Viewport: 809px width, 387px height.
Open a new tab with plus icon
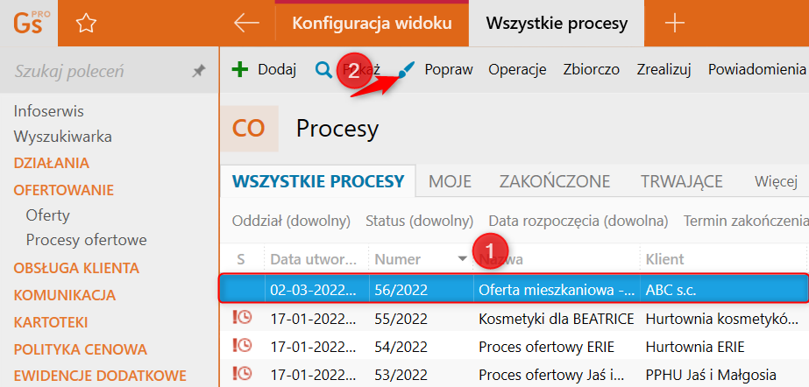[674, 24]
